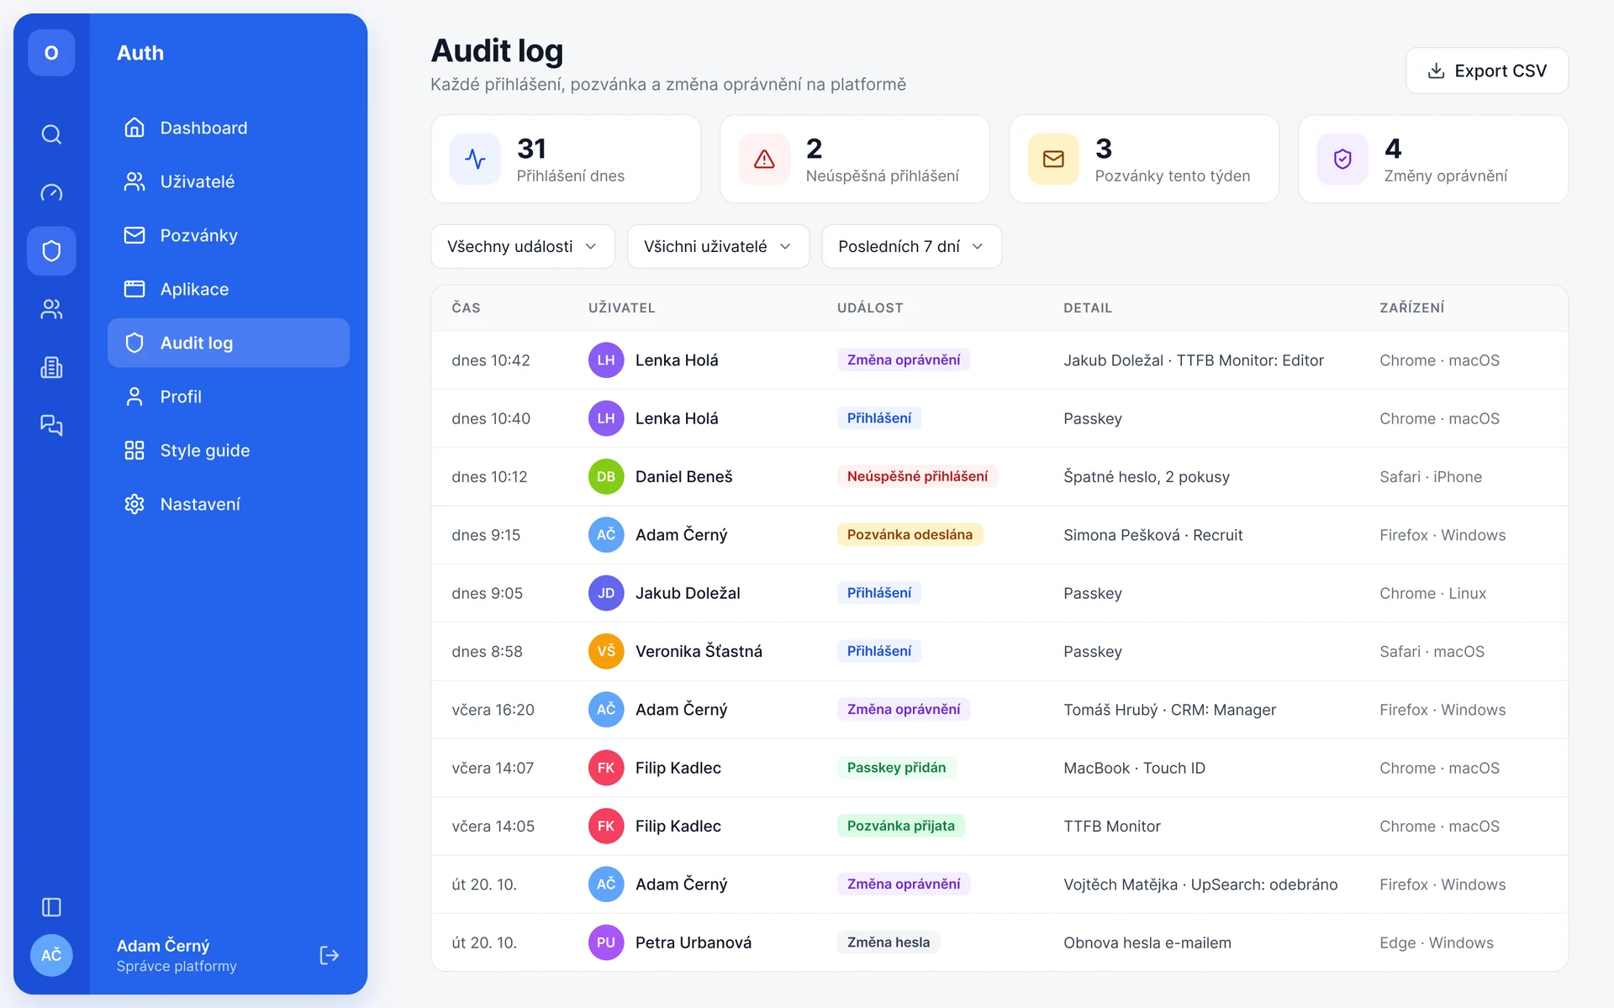Click the Změna hesla badge
Image resolution: width=1614 pixels, height=1008 pixels.
coord(888,942)
